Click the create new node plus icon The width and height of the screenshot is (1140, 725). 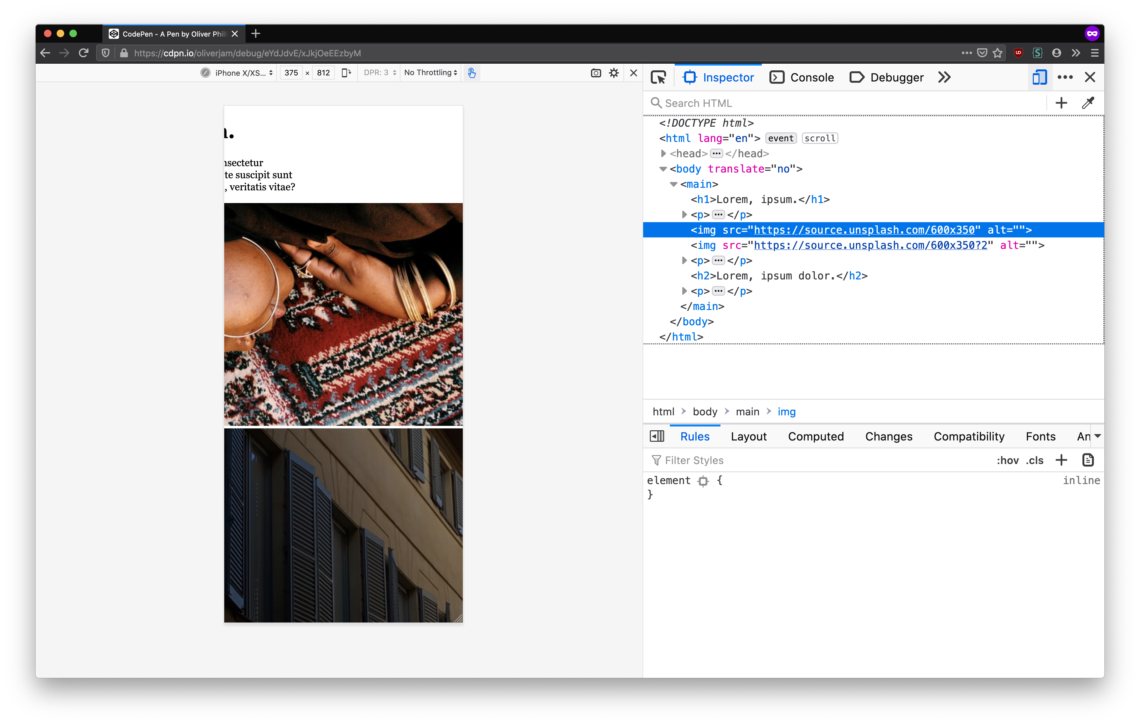coord(1061,103)
